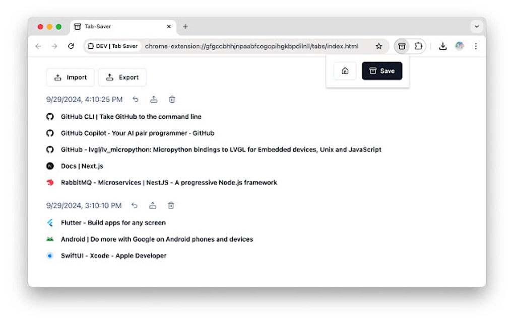Click the reload page icon
The height and width of the screenshot is (321, 514).
pos(71,46)
